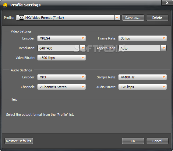This screenshot has height=151, width=173.
Task: Expand the Sample Rate dropdown arrow
Action: tap(164, 77)
